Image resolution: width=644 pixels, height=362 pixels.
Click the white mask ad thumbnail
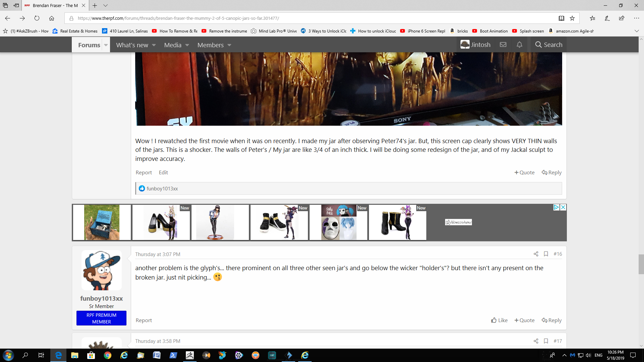tap(339, 222)
